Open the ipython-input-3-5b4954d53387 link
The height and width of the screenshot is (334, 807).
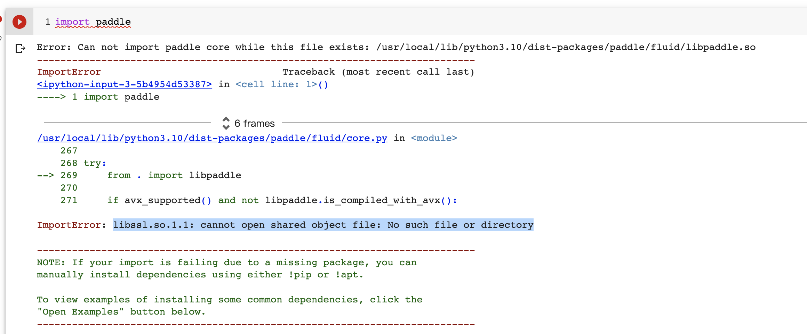click(x=124, y=84)
